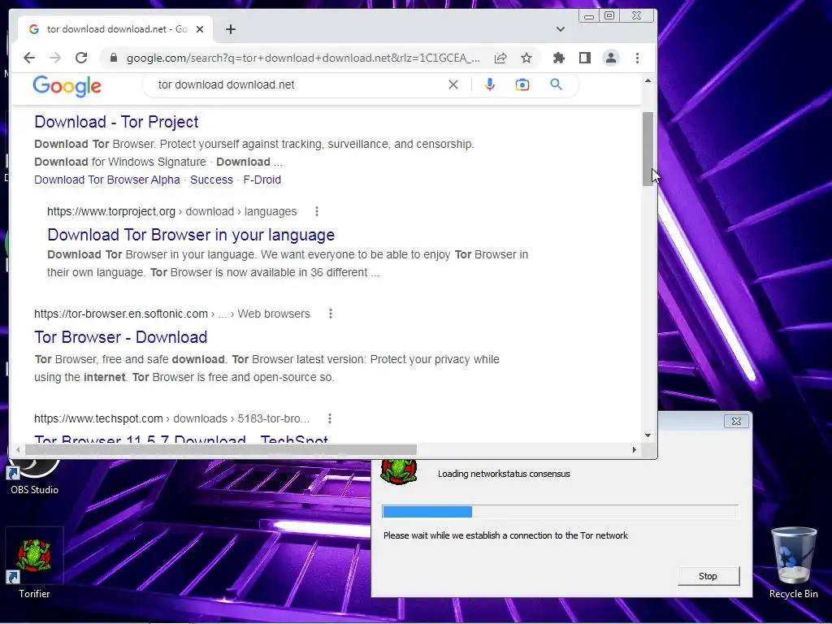
Task: Go back to the previous page in Chrome
Action: [29, 58]
